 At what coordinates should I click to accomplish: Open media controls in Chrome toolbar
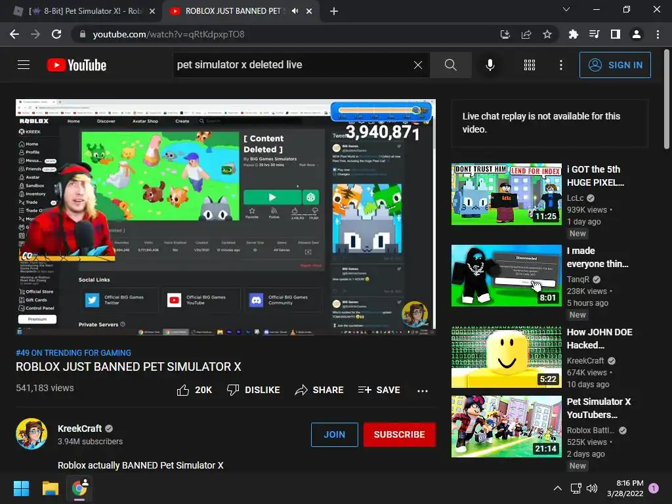point(595,34)
